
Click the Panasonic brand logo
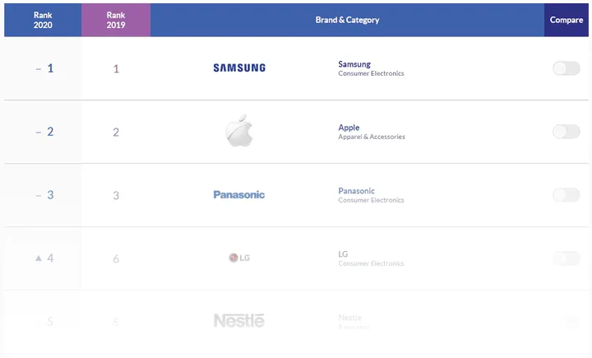coord(239,195)
